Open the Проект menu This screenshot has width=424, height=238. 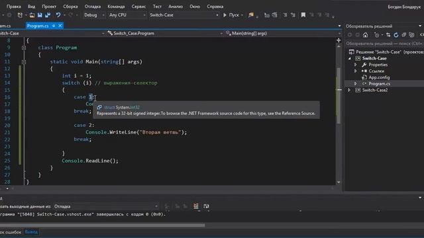(49, 7)
